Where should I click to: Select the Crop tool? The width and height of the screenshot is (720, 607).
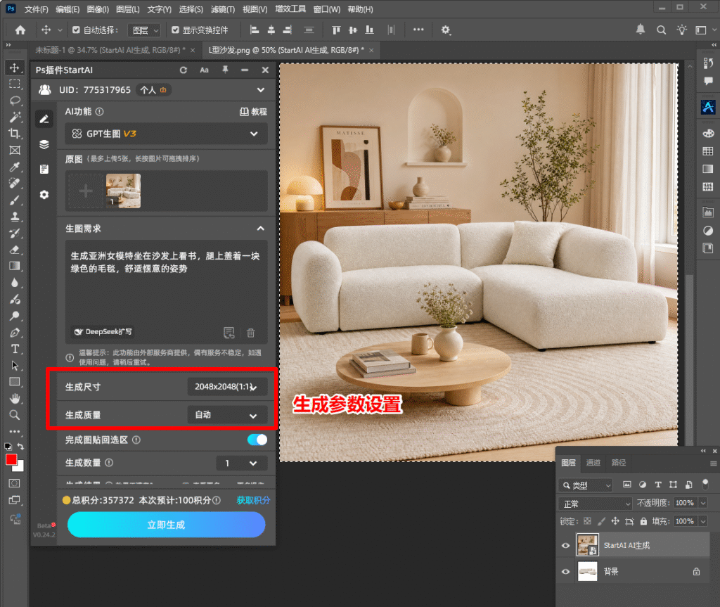click(15, 134)
